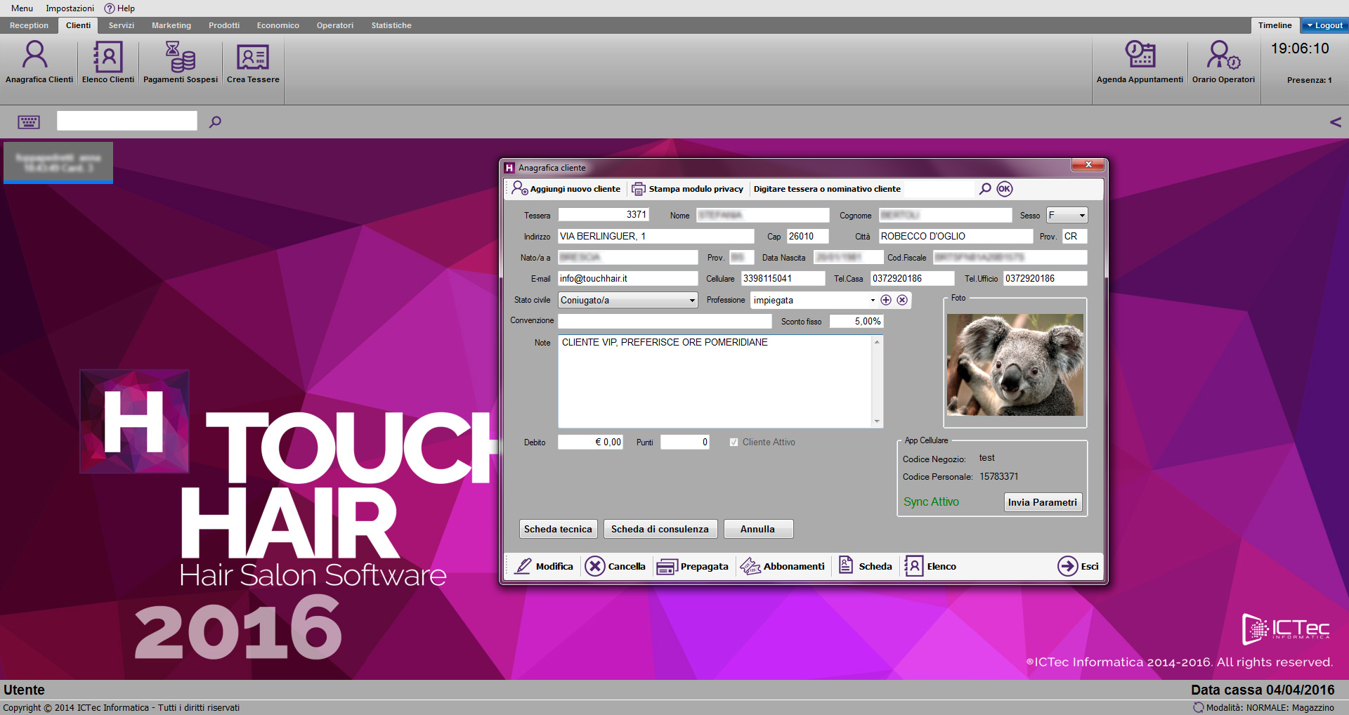Switch to the Economico tab
The height and width of the screenshot is (715, 1349).
[x=278, y=25]
